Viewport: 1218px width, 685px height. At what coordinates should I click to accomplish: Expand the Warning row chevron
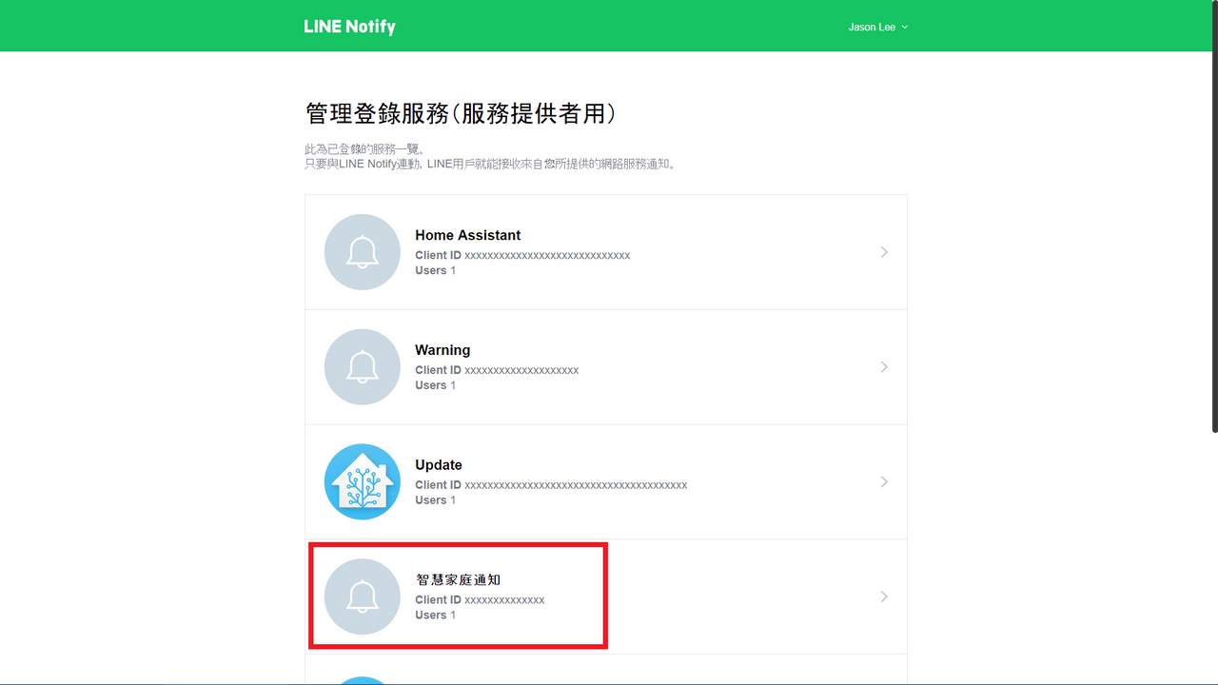(884, 367)
